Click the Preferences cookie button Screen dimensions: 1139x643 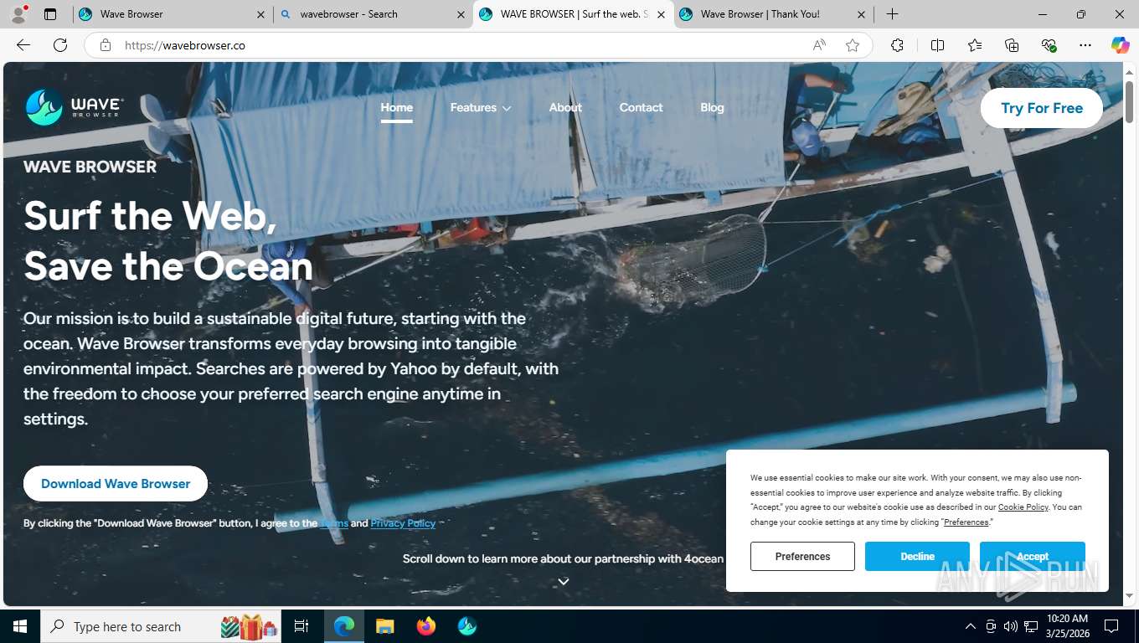[802, 557]
